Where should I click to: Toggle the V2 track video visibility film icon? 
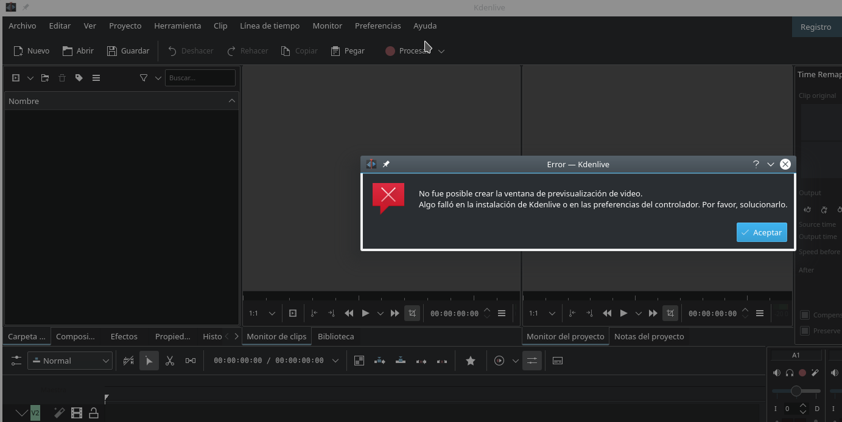(77, 413)
